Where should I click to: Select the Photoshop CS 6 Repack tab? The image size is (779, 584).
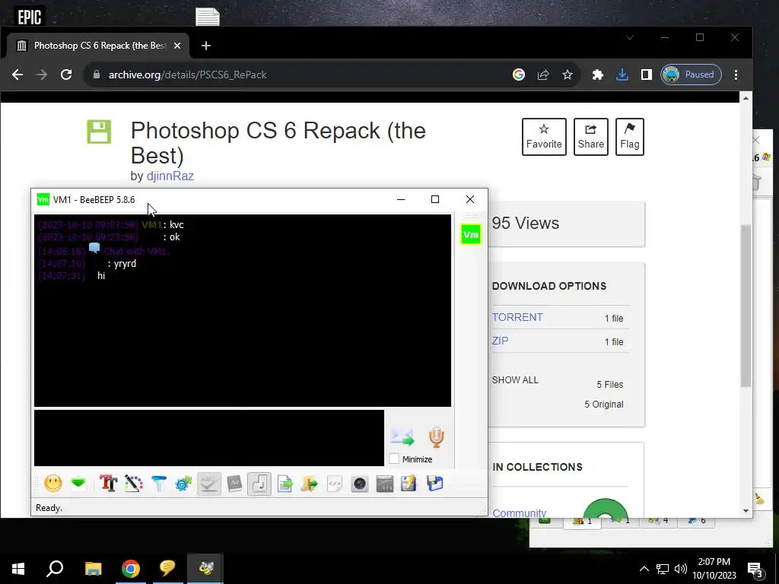[98, 46]
